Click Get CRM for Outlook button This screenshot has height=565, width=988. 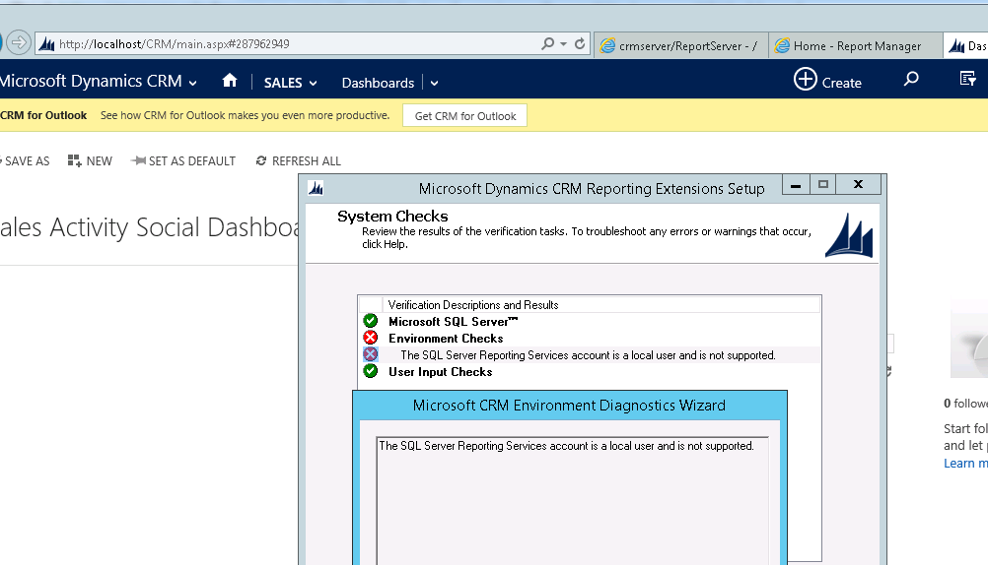click(465, 116)
